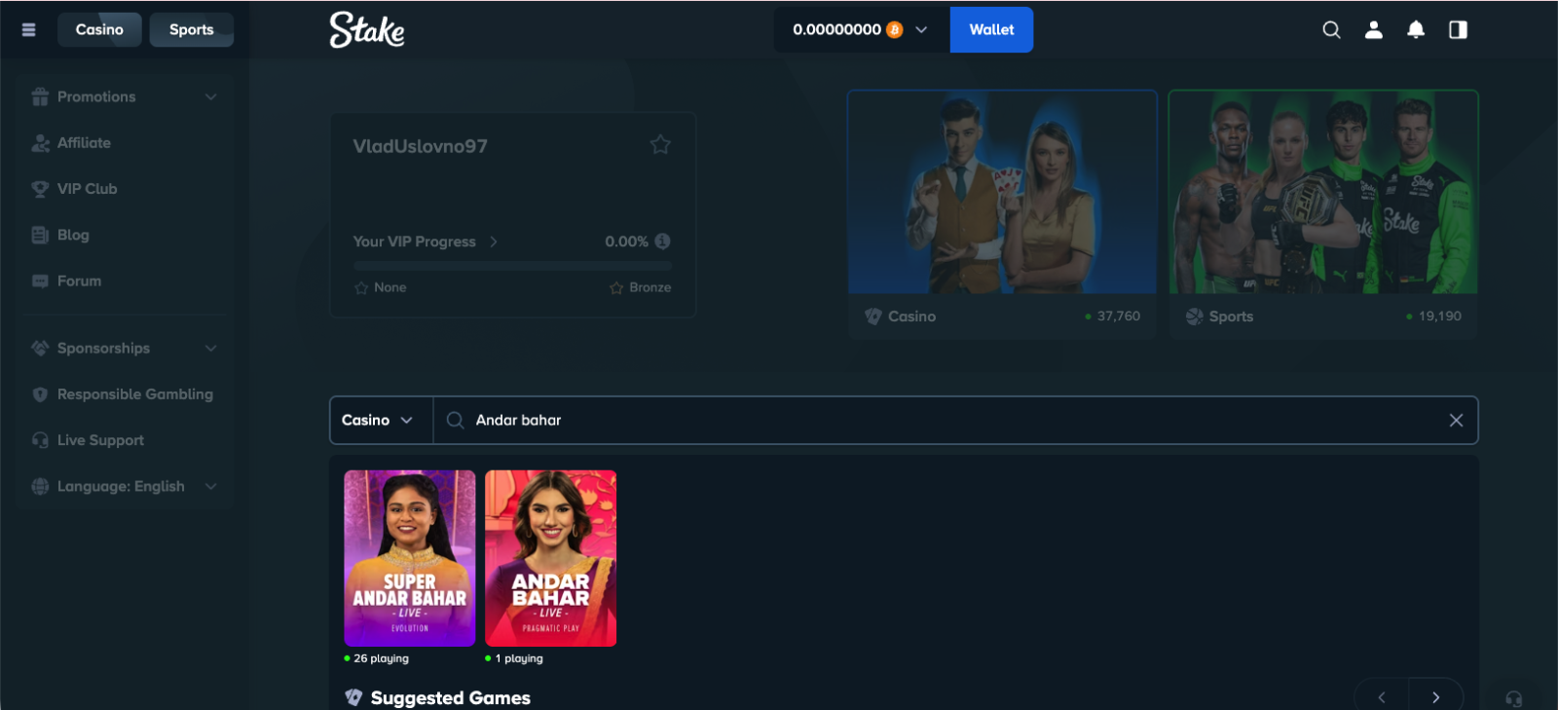Favorite the VladUslovno97 profile star
The height and width of the screenshot is (710, 1558).
click(x=660, y=145)
